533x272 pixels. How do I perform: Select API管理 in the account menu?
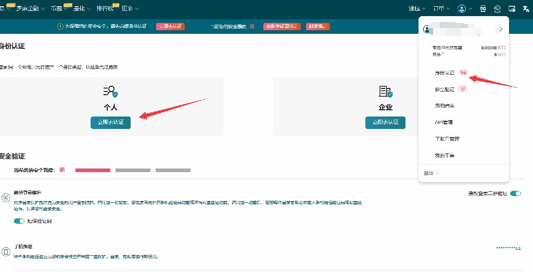point(444,122)
